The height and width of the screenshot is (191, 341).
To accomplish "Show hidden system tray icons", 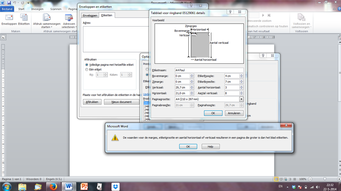I will coord(287,187).
